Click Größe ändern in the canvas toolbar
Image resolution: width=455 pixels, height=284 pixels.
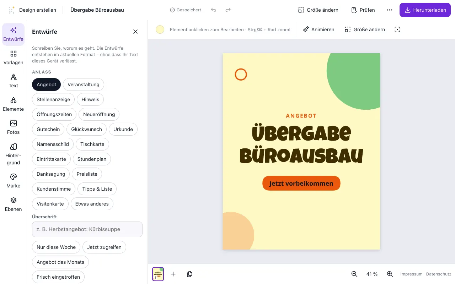point(365,29)
